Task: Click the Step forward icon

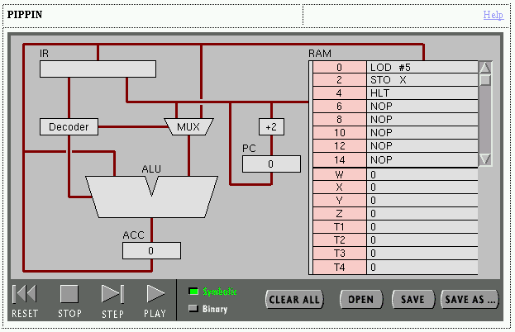Action: tap(112, 294)
